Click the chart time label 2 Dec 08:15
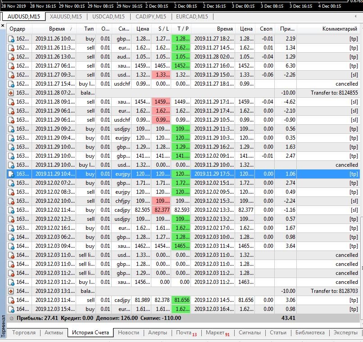This screenshot has width=363, height=342. [185, 6]
